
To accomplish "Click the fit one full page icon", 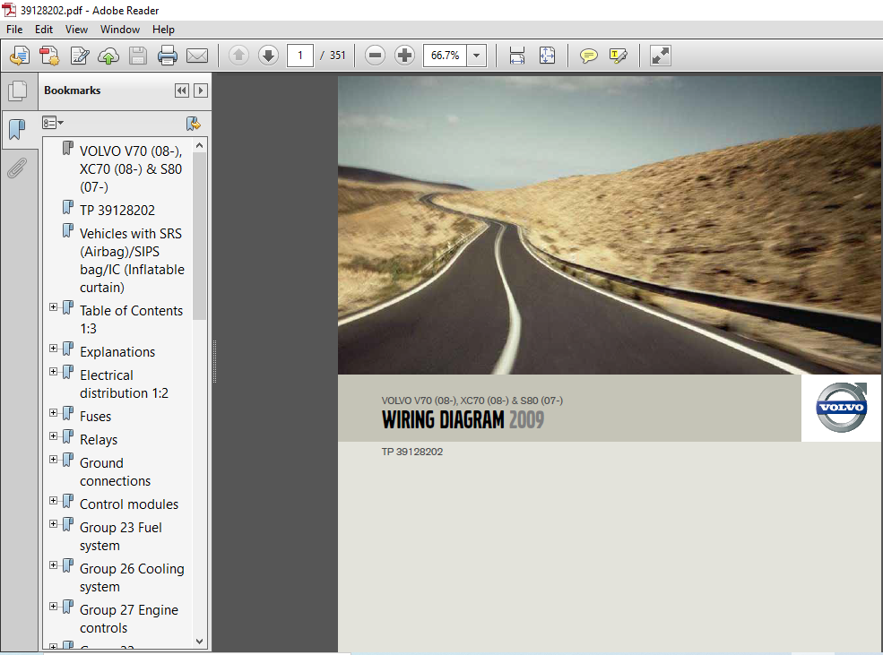I will [x=547, y=56].
